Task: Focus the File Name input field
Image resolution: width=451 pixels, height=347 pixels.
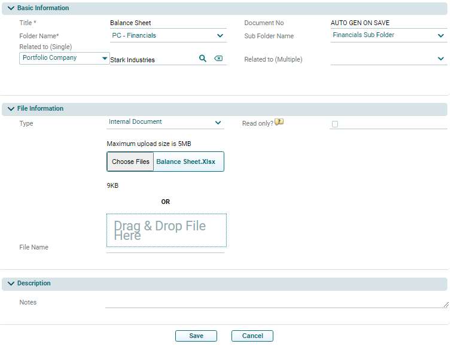Action: pyautogui.click(x=165, y=248)
